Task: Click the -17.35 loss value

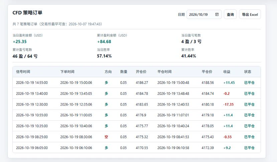Action: (x=229, y=105)
